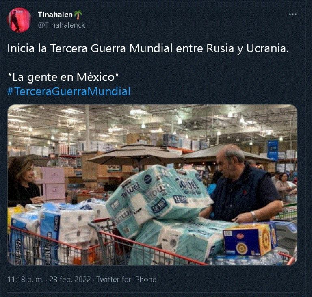
Task: Click the pink boxes stacked behind the woman
Action: pyautogui.click(x=52, y=183)
